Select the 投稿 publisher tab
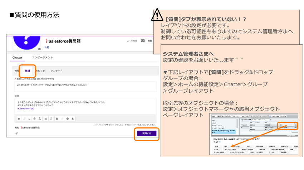Image resolution: width=304 pixels, height=170 pixels. pyautogui.click(x=17, y=71)
